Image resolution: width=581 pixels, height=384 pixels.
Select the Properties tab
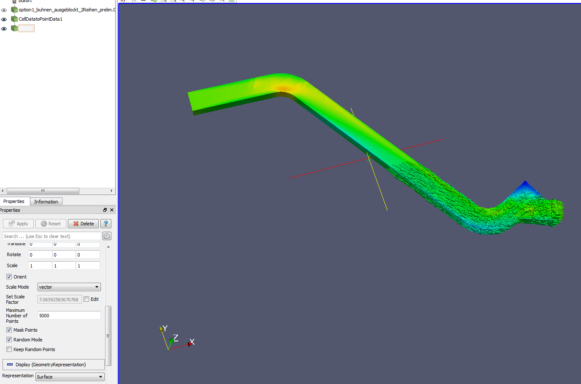14,202
